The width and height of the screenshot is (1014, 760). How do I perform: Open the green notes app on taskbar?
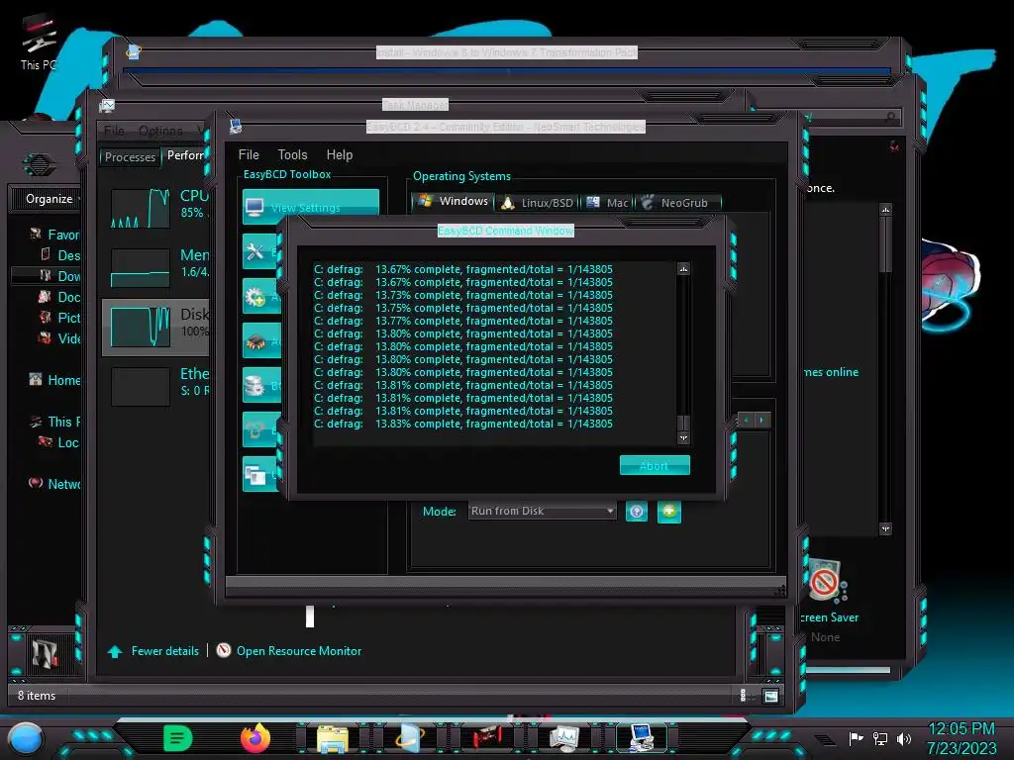pos(178,738)
